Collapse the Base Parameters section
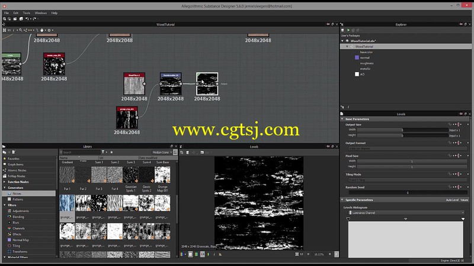The image size is (474, 266). [342, 119]
